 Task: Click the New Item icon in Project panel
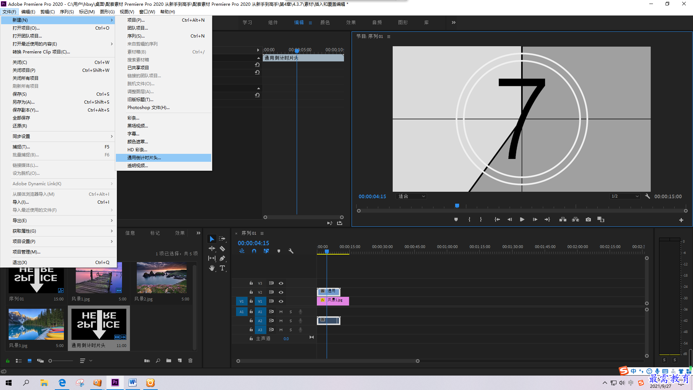pyautogui.click(x=179, y=361)
